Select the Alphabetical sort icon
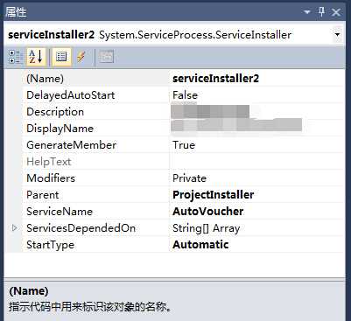This screenshot has height=321, width=351. (36, 57)
